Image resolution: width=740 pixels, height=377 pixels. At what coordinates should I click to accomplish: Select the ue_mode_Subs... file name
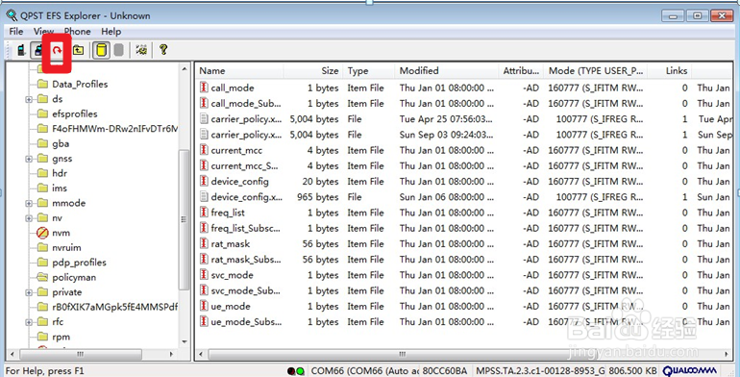(x=246, y=322)
